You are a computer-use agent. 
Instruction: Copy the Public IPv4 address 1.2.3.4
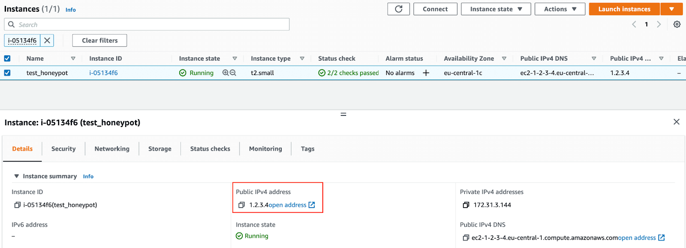click(242, 205)
